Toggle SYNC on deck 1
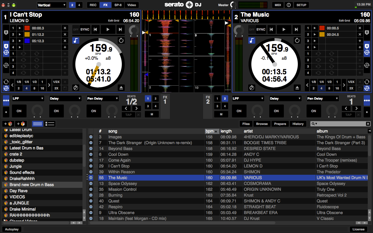The width and height of the screenshot is (373, 233). tap(85, 29)
